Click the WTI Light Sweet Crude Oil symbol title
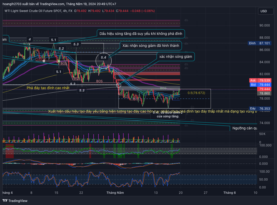The image size is (277, 205). point(38,11)
